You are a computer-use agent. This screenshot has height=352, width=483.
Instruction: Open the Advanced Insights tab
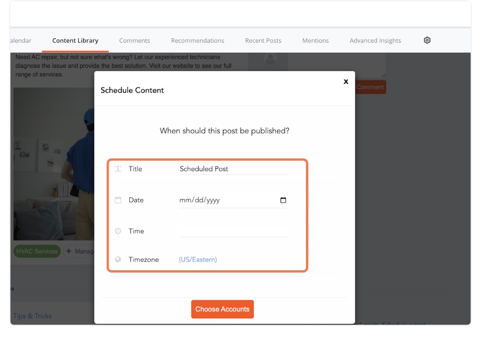pyautogui.click(x=375, y=41)
